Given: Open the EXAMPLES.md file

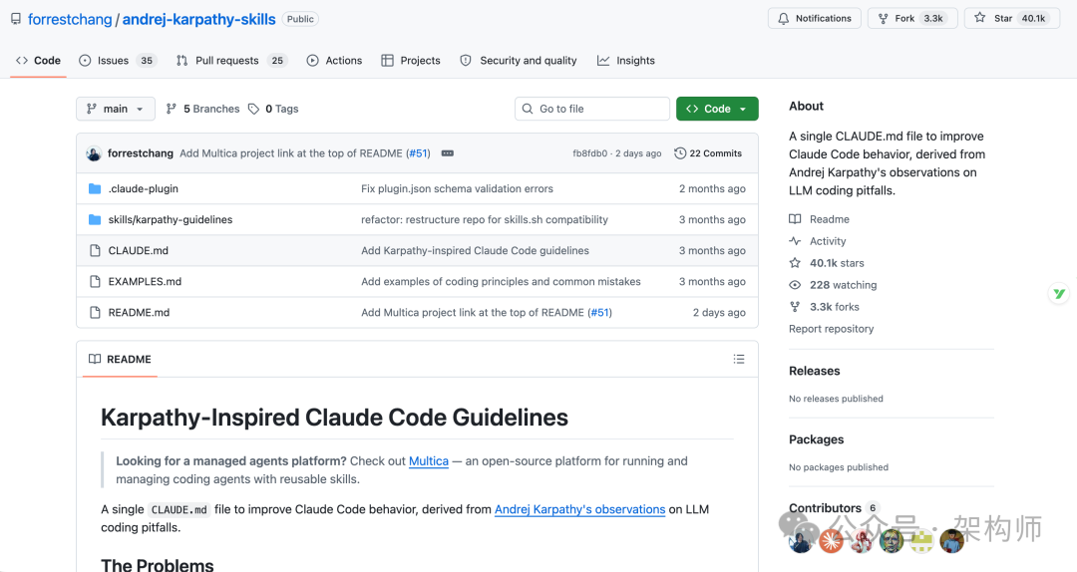Looking at the screenshot, I should click(145, 282).
